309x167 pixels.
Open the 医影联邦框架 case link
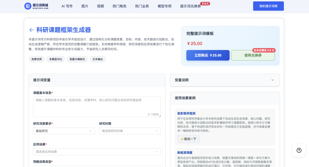coord(187,114)
